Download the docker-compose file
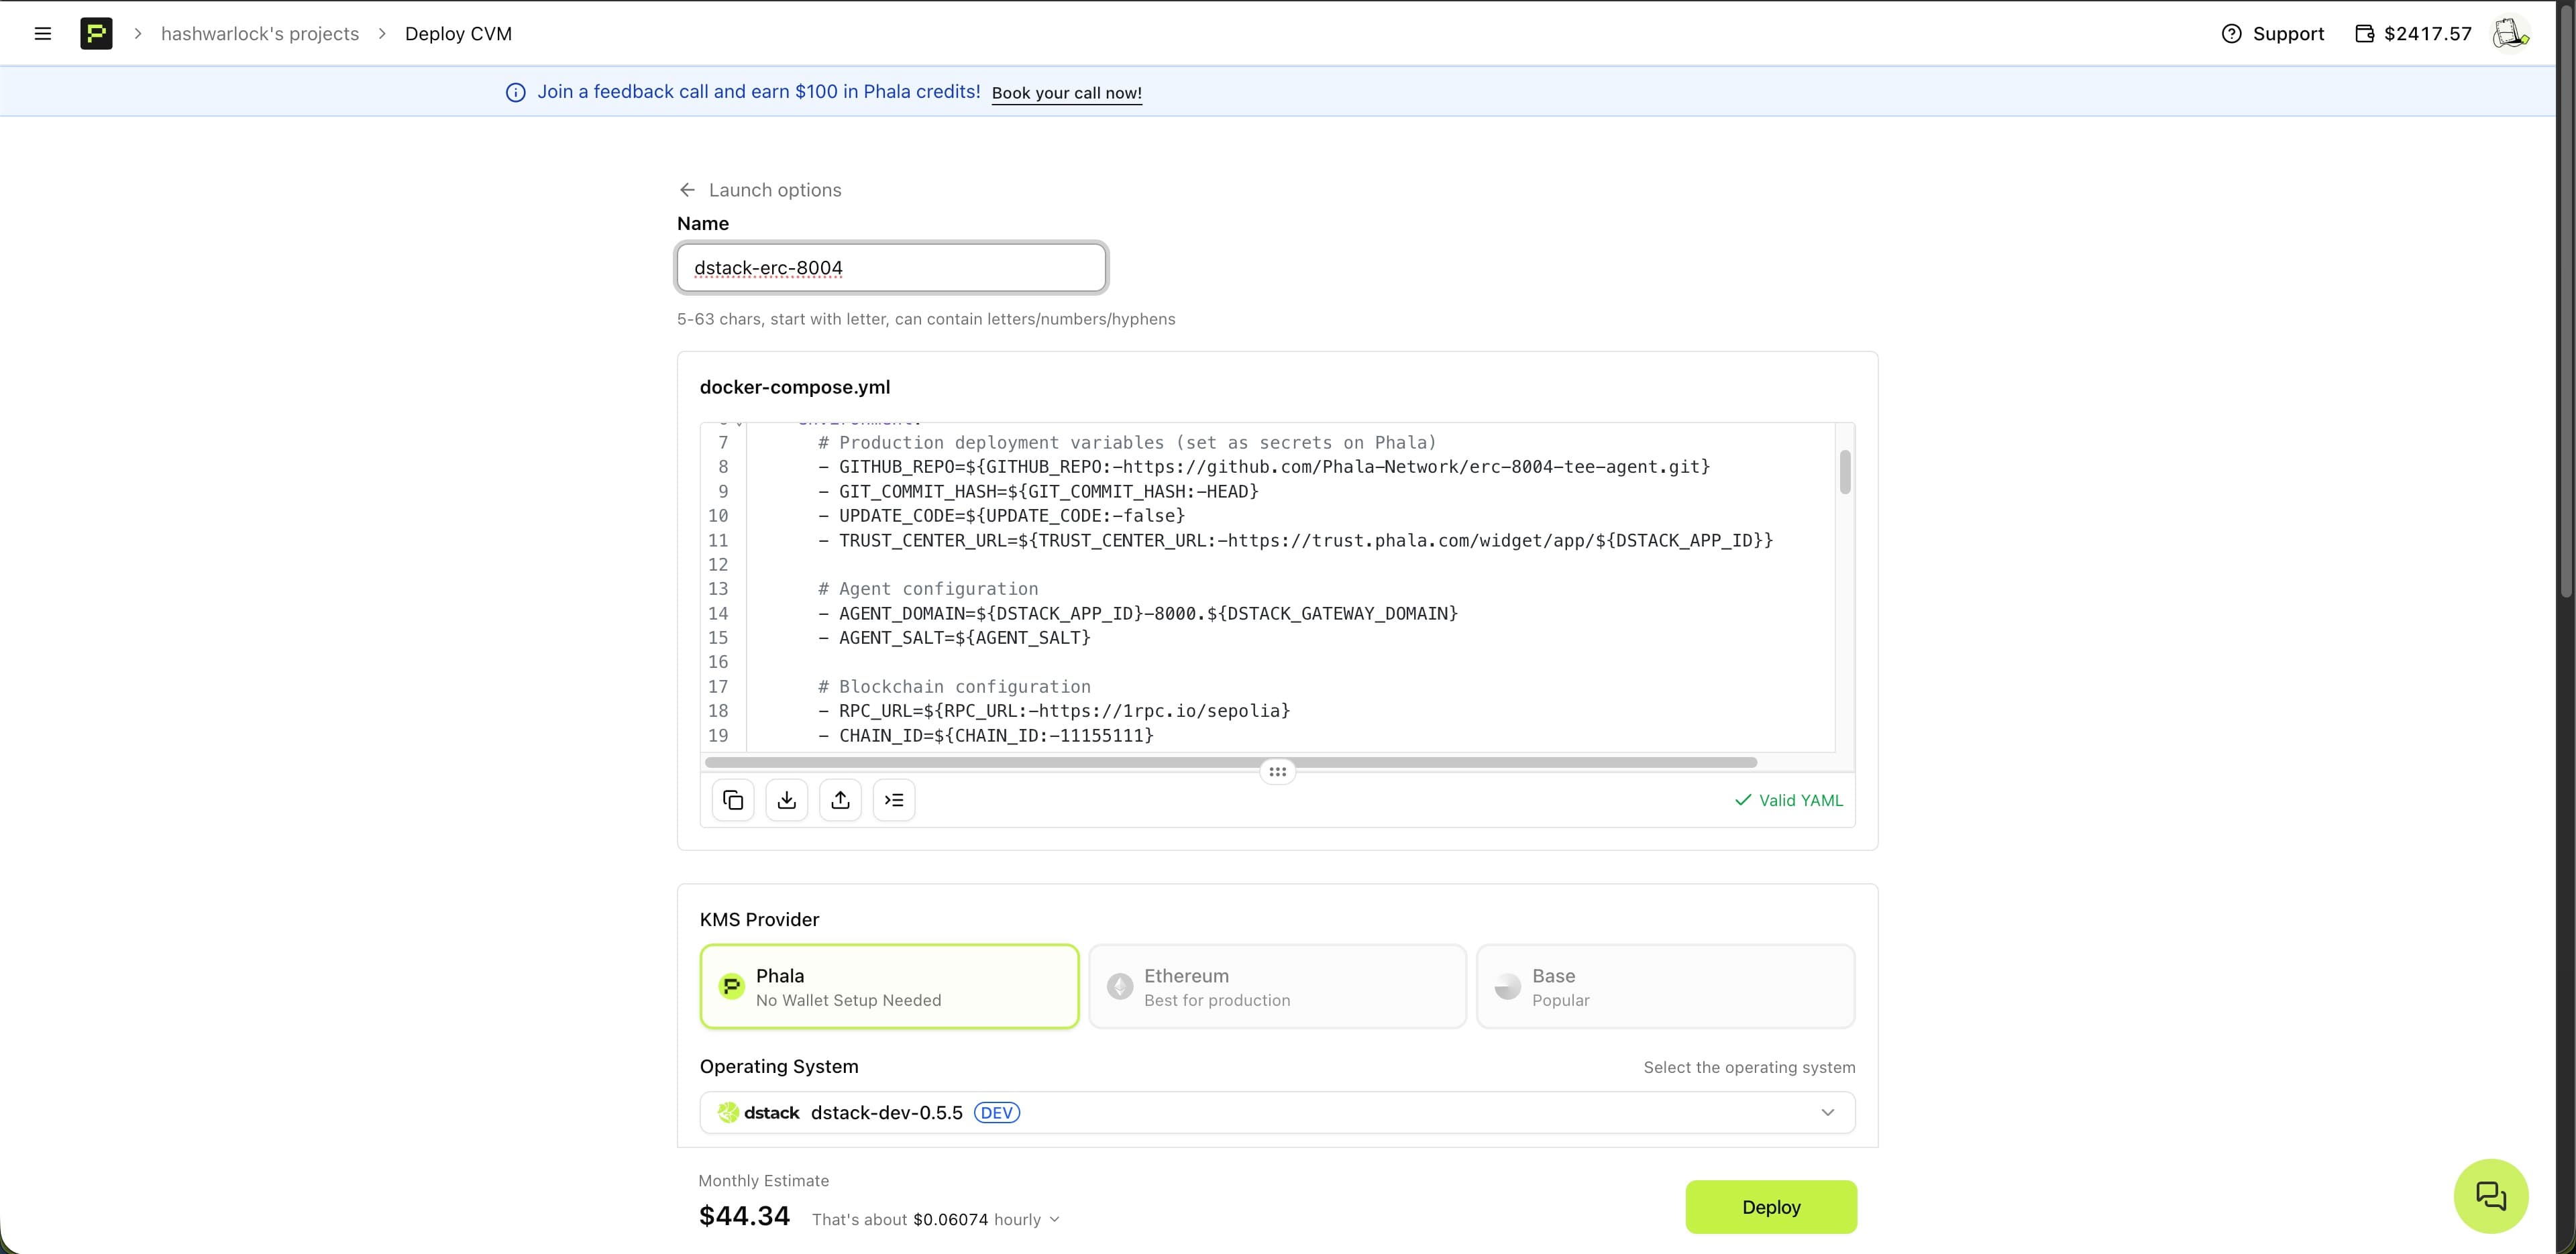Screen dimensions: 2576x1254 pyautogui.click(x=787, y=800)
